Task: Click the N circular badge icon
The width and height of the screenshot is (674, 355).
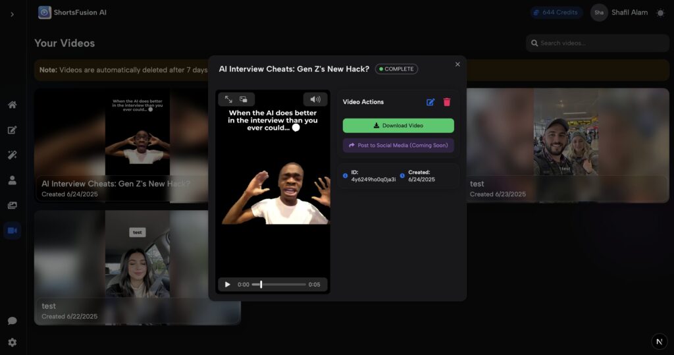Action: (x=659, y=342)
